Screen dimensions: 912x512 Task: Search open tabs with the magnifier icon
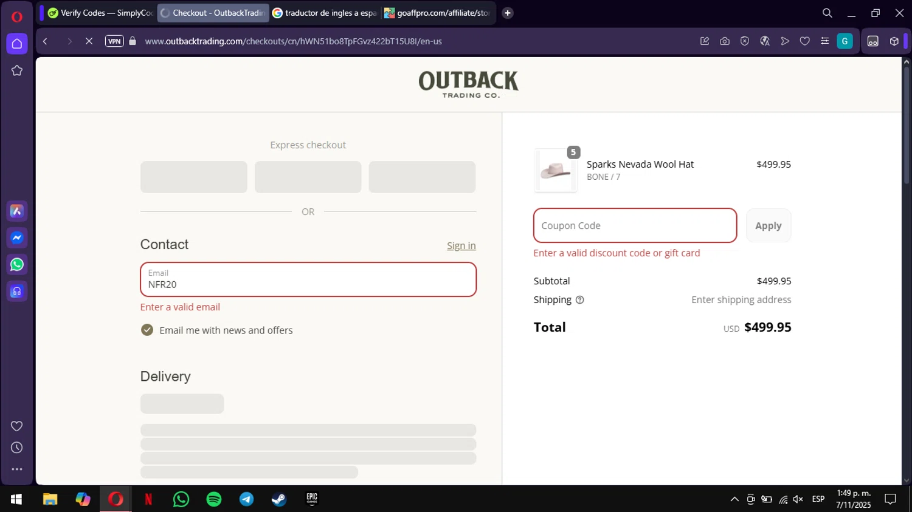(827, 13)
